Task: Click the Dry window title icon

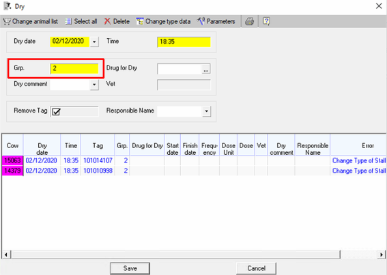Action: coord(8,5)
